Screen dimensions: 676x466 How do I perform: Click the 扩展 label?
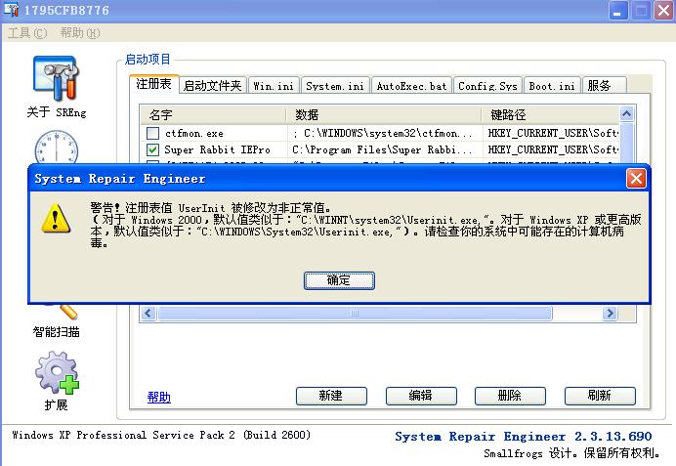[x=56, y=404]
